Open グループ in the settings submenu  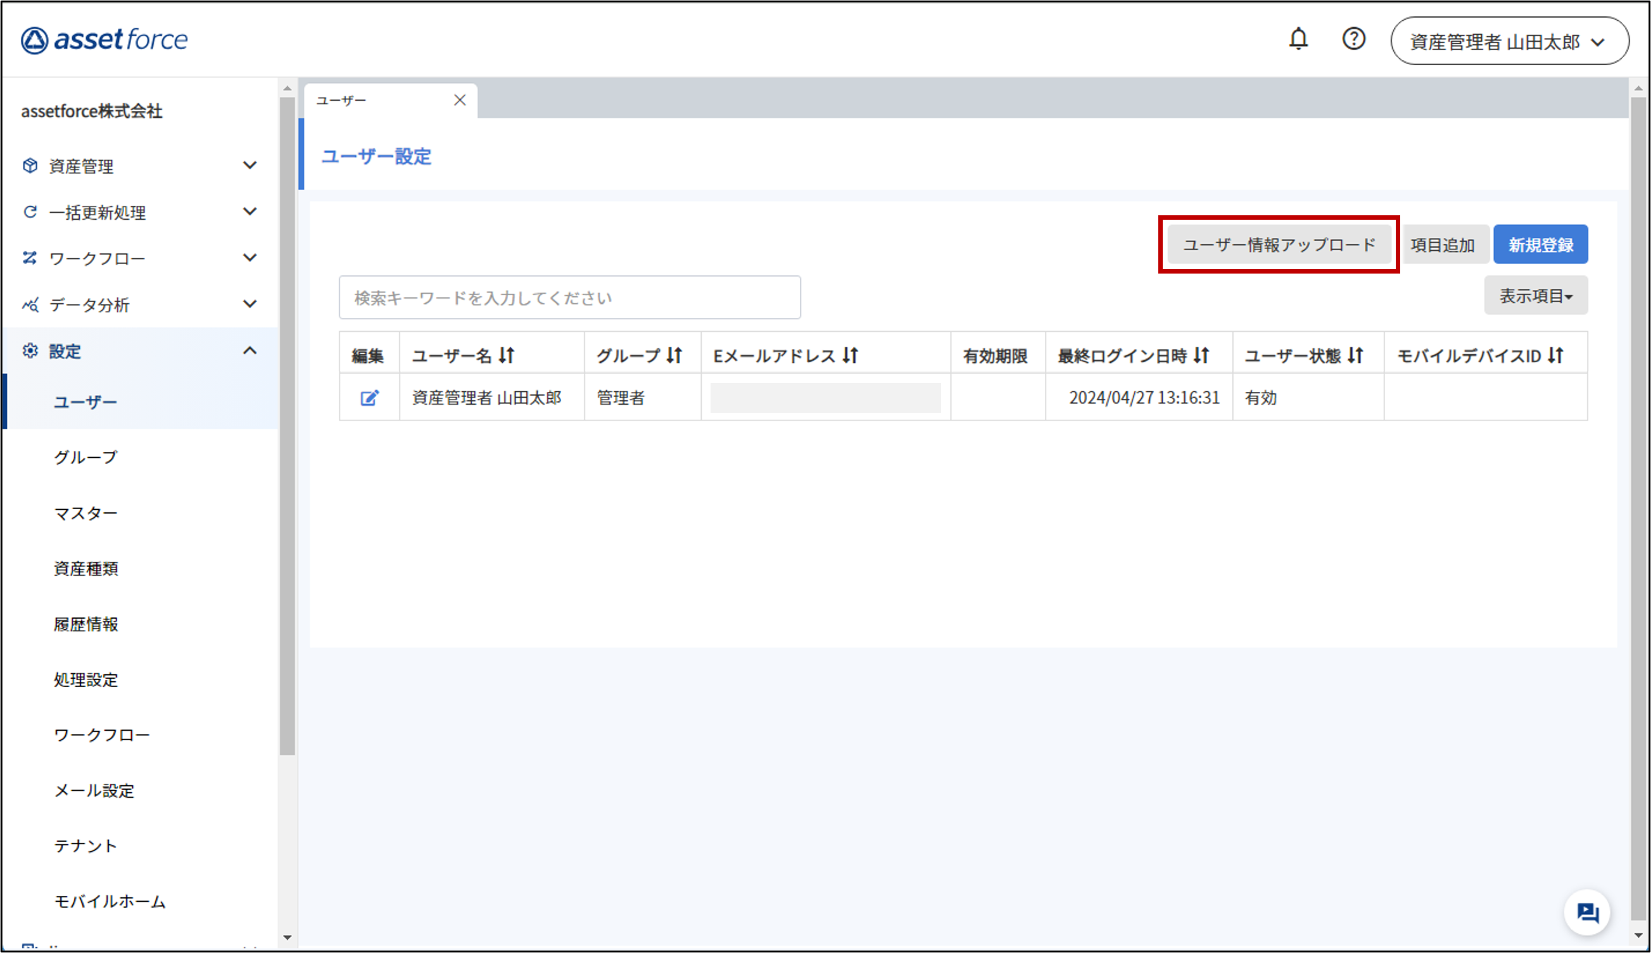(x=85, y=457)
